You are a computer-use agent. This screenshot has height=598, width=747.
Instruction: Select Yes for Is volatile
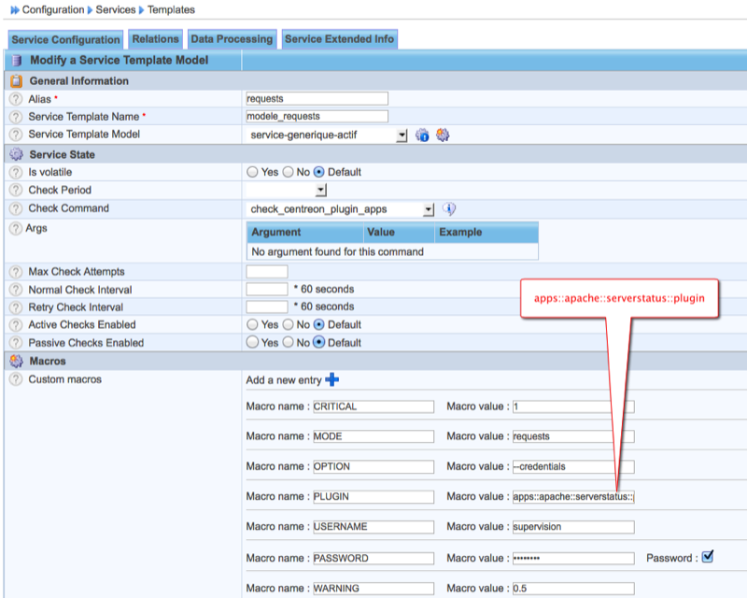coord(253,172)
